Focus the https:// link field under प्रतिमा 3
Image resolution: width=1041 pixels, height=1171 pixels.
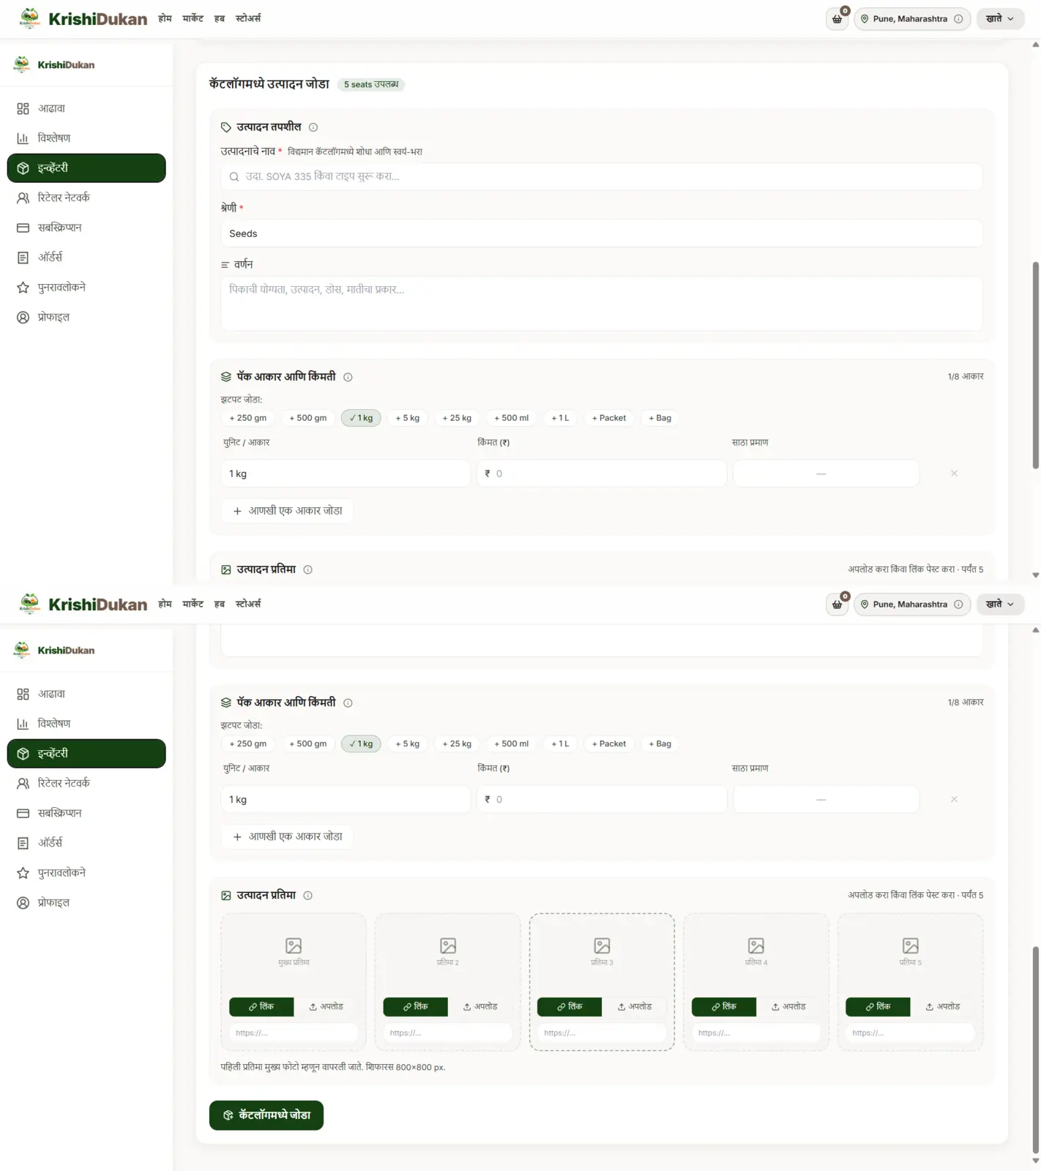602,1033
